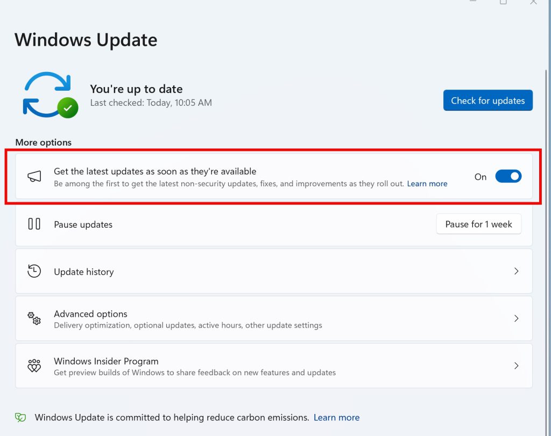Click the 'On' label beside the toggle

(481, 177)
